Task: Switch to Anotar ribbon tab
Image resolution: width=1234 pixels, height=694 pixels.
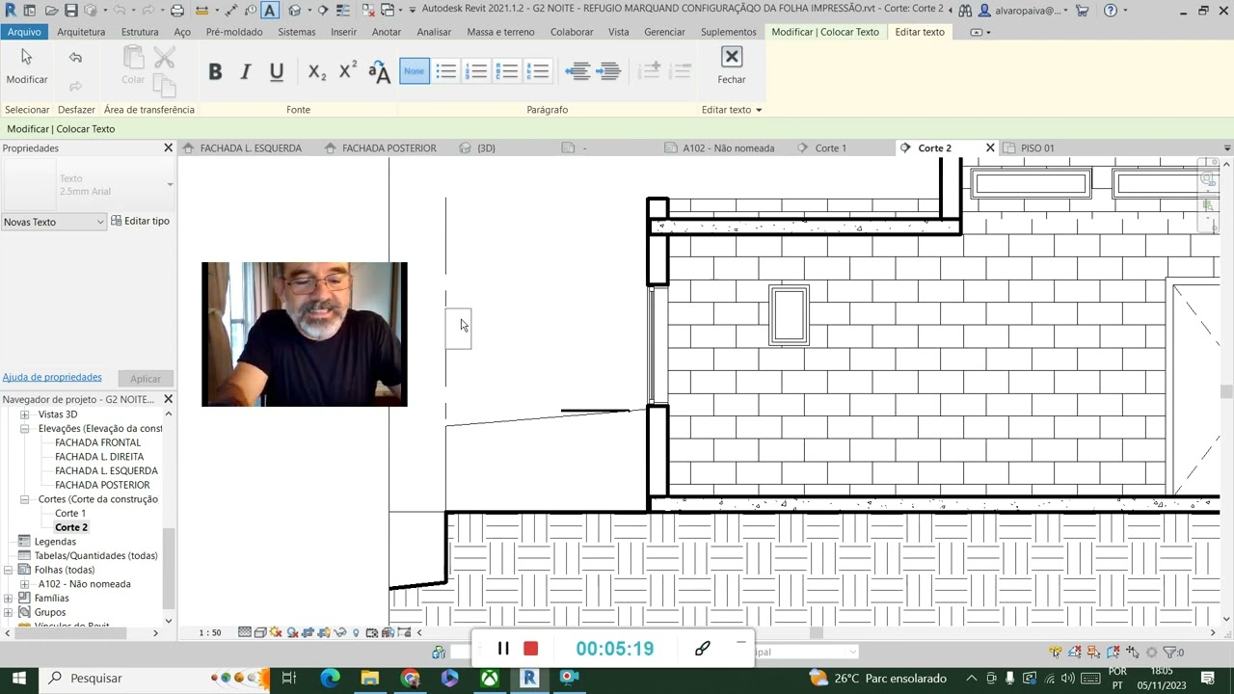Action: click(387, 32)
